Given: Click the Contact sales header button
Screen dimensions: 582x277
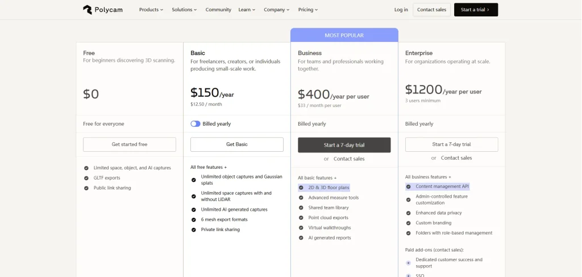Looking at the screenshot, I should pos(432,10).
